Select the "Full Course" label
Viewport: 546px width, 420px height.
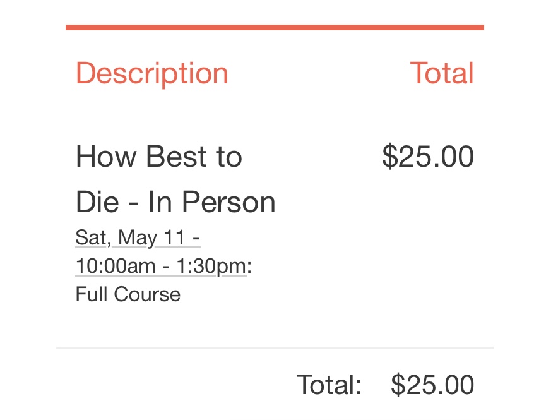click(128, 294)
